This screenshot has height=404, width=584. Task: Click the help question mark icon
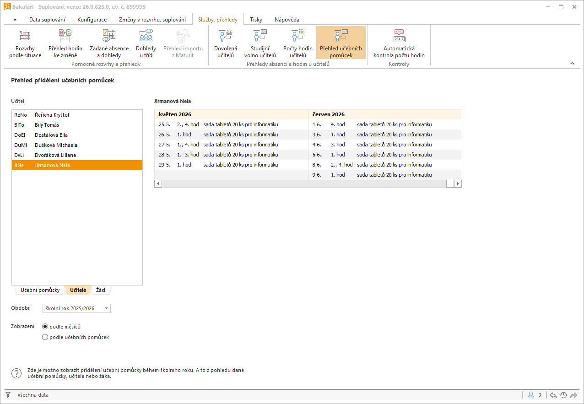(x=16, y=373)
